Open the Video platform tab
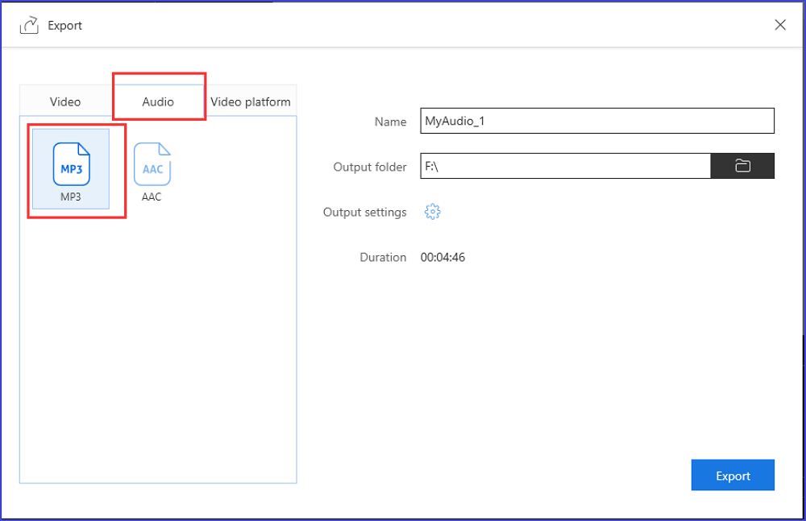Viewport: 806px width, 521px height. point(251,101)
